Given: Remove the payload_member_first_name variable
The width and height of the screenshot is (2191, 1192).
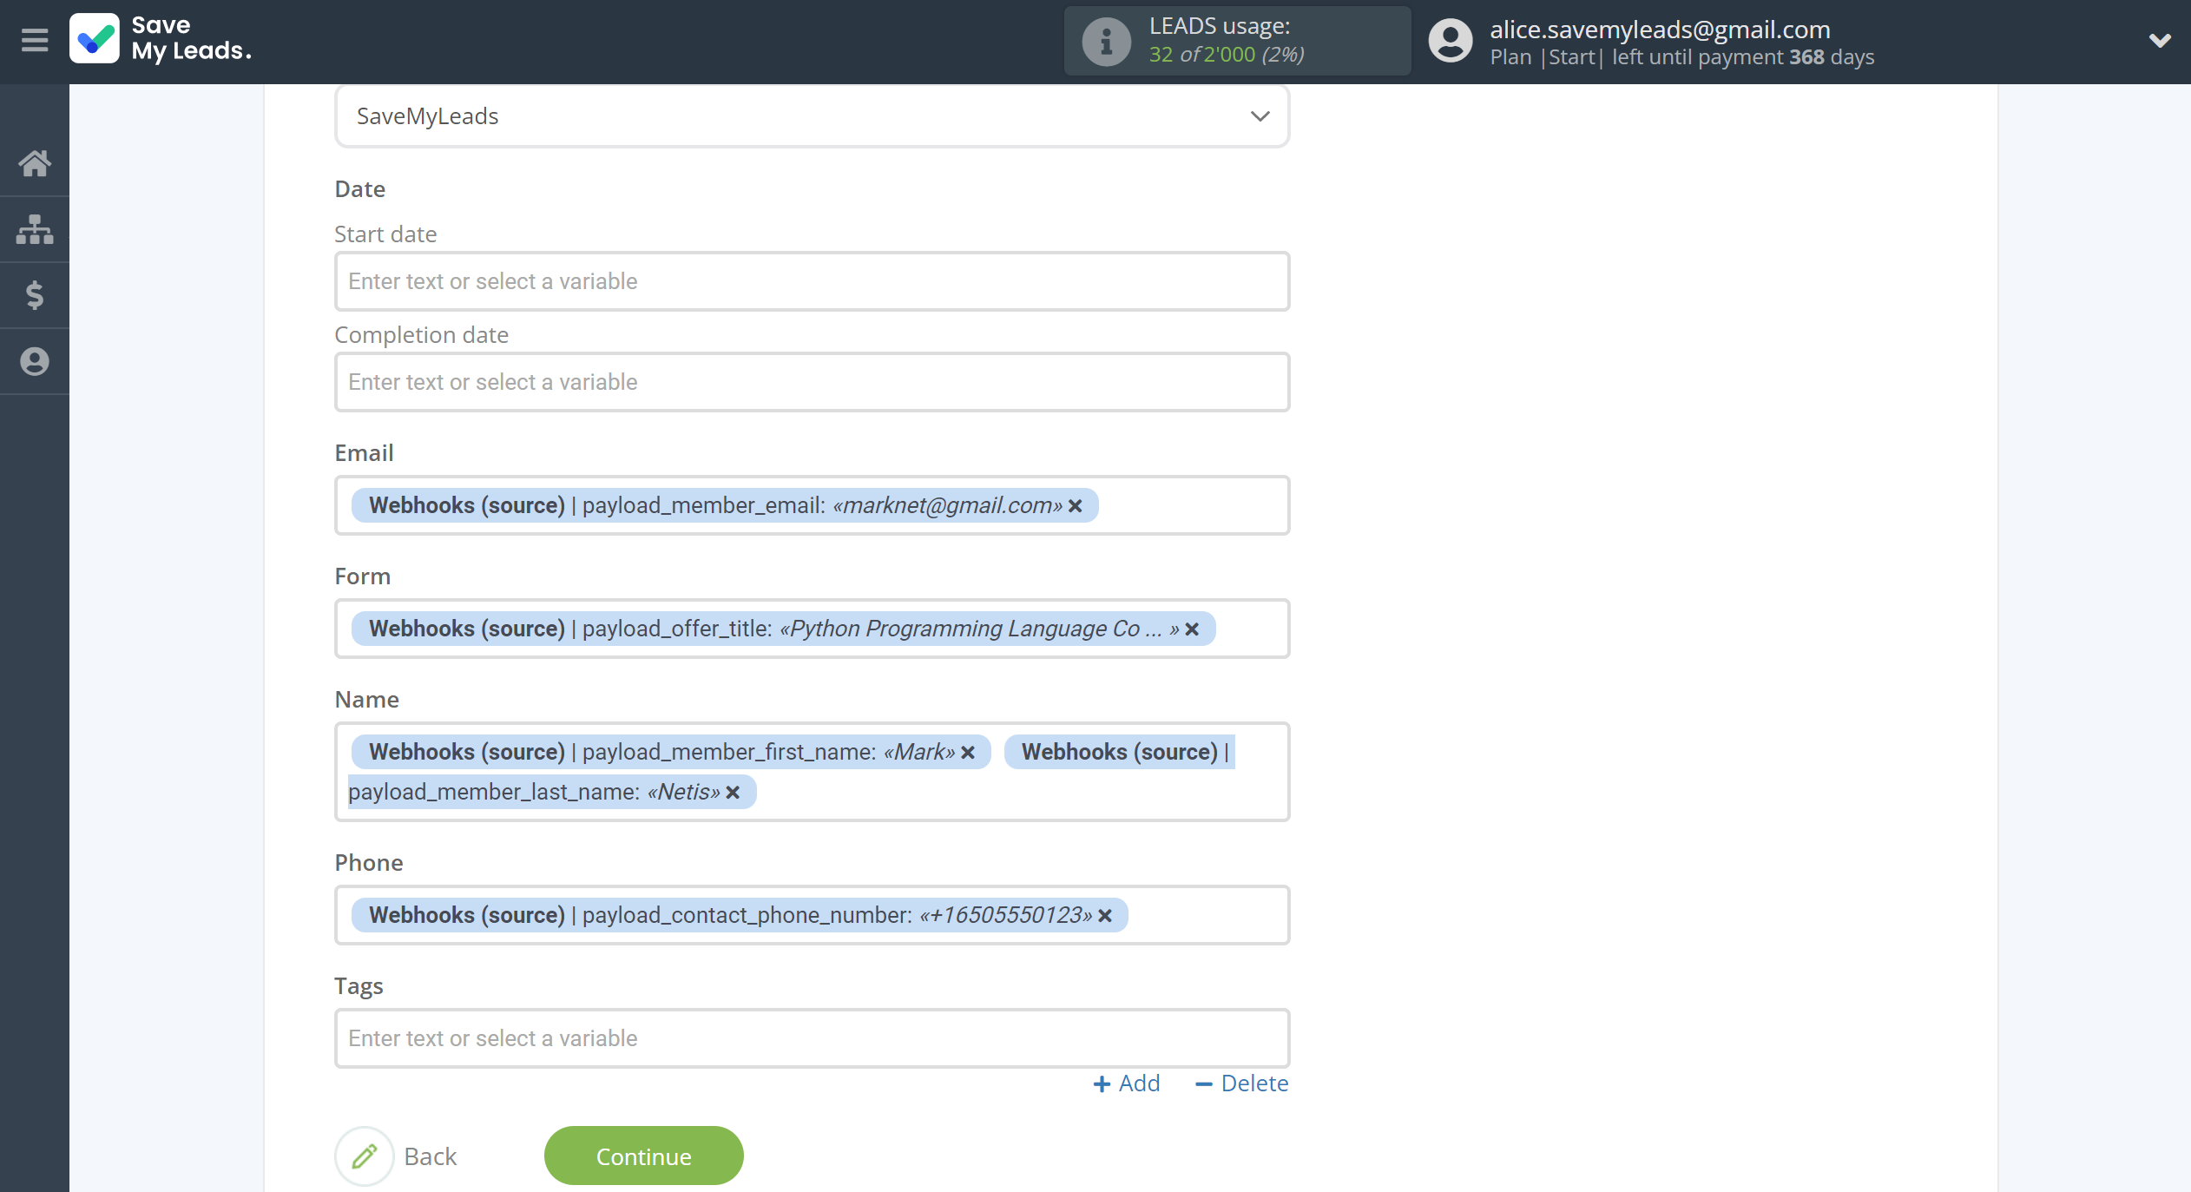Looking at the screenshot, I should tap(968, 753).
